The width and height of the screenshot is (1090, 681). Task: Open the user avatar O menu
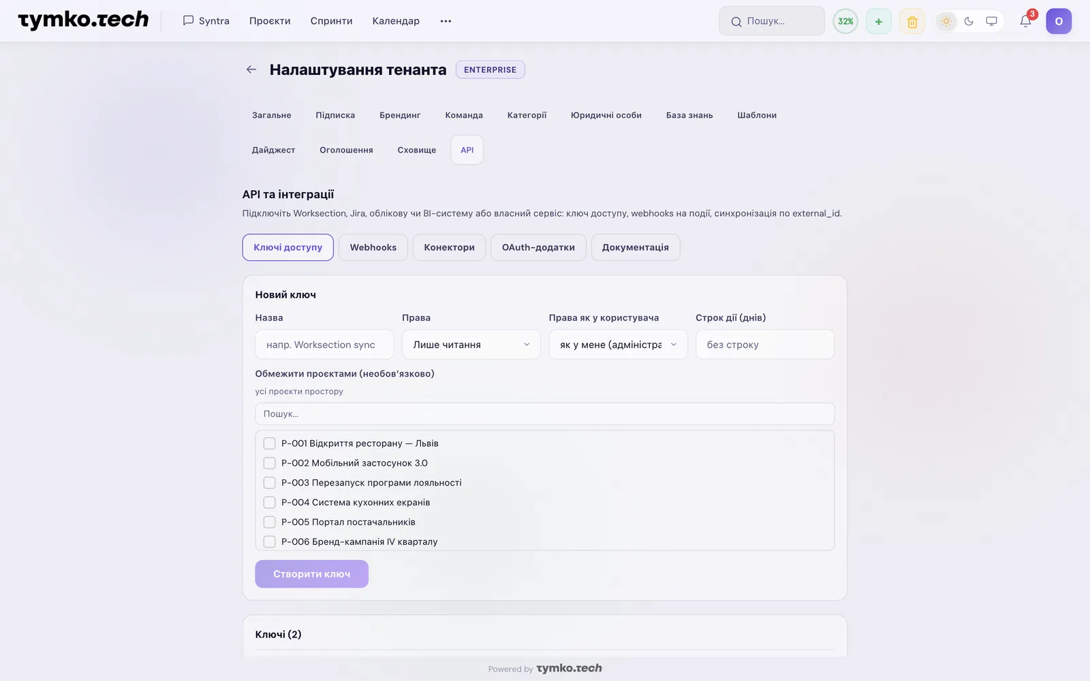click(x=1059, y=21)
